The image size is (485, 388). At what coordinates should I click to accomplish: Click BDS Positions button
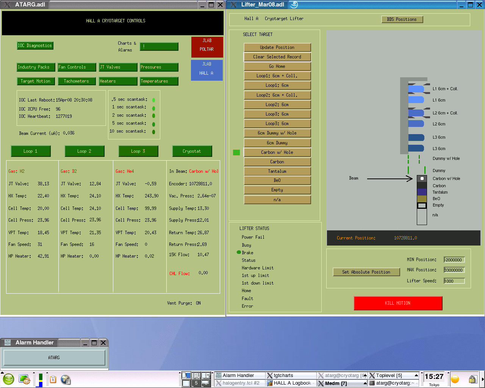(402, 19)
